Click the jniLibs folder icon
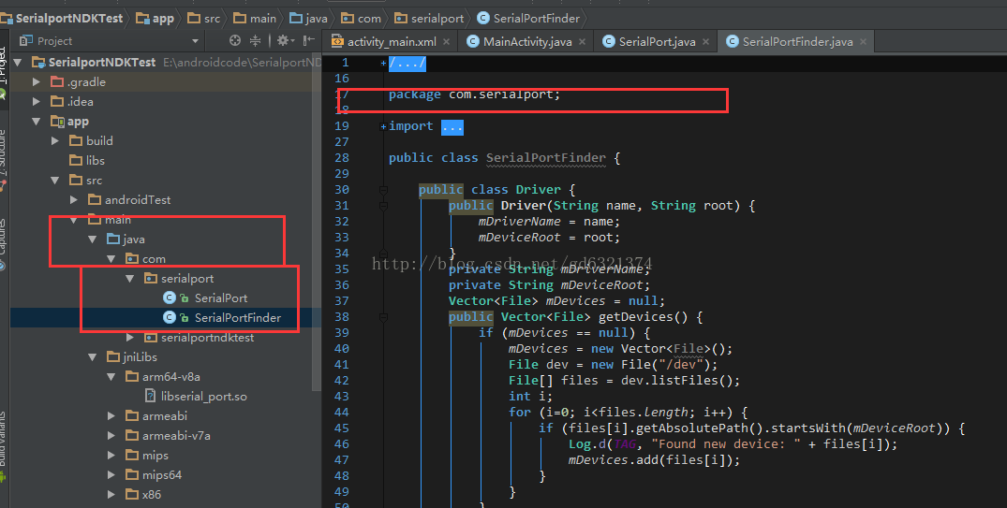Screen dimensions: 1007x508 (x=113, y=357)
